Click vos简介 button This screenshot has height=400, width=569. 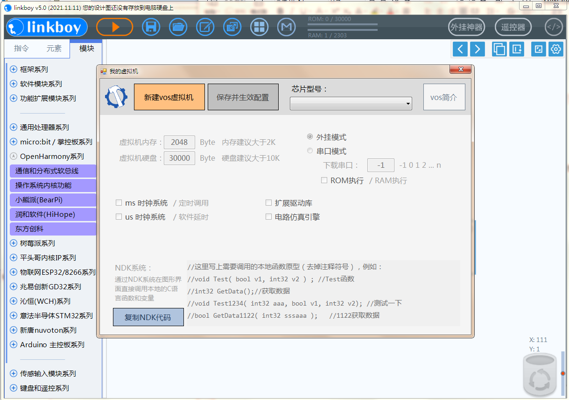444,97
